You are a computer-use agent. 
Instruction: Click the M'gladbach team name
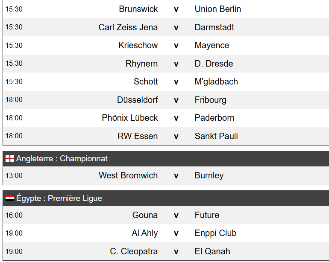pos(216,82)
